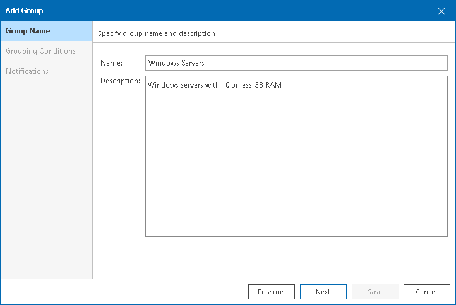Cancel the Add Group wizard
The width and height of the screenshot is (456, 305).
tap(426, 292)
